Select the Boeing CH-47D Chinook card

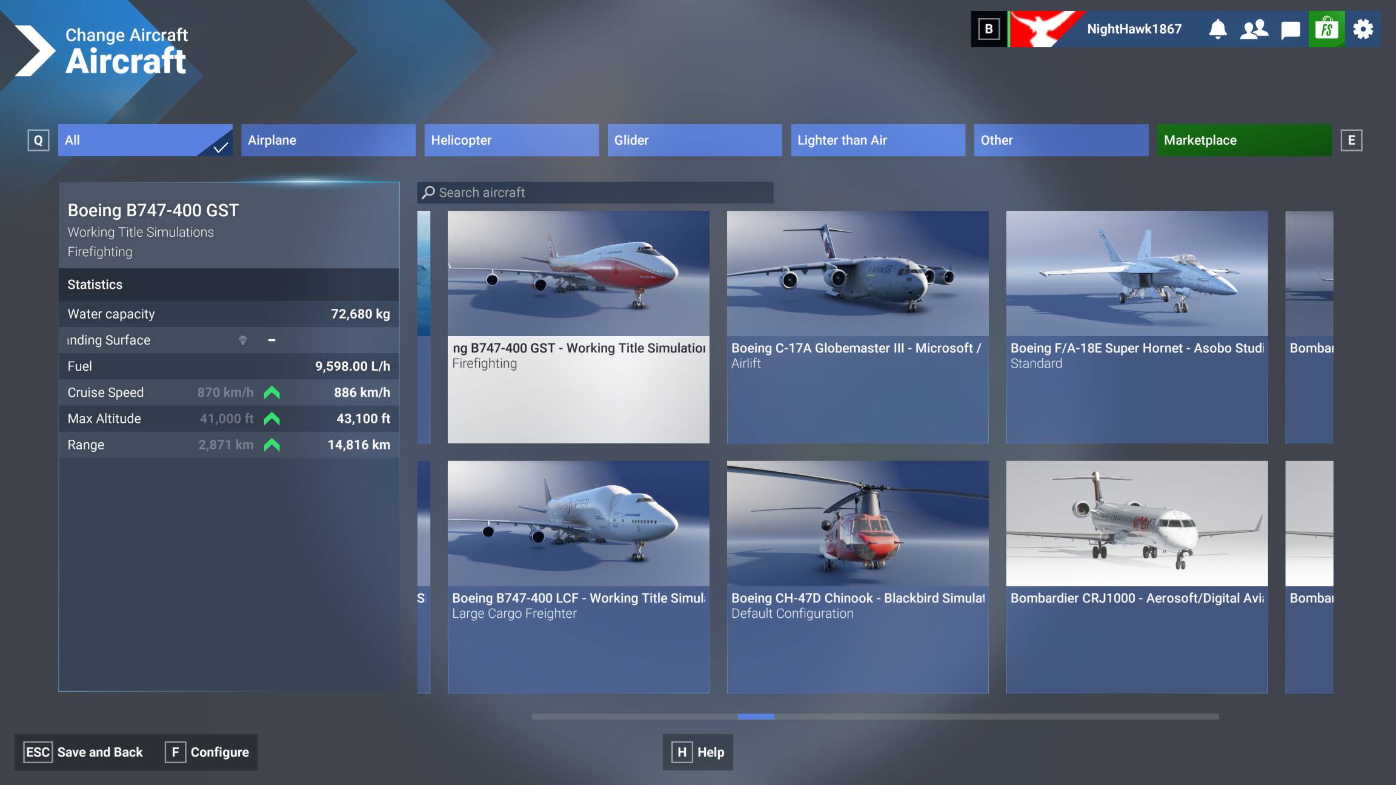[858, 577]
